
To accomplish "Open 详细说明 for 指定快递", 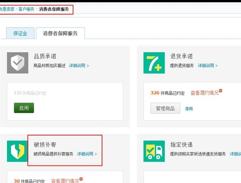I will tap(235, 154).
